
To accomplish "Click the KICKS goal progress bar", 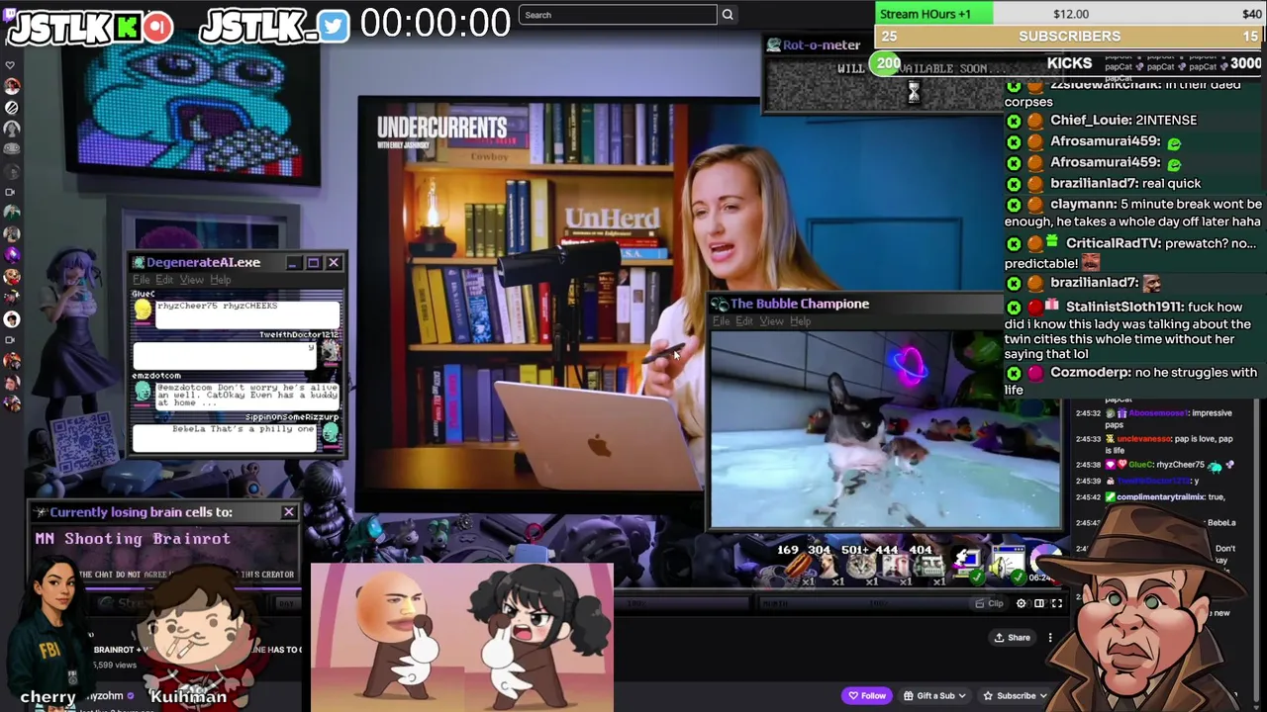I will 1069,63.
